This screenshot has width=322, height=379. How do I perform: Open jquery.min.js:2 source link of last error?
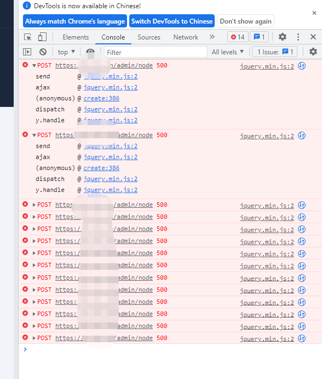click(267, 339)
